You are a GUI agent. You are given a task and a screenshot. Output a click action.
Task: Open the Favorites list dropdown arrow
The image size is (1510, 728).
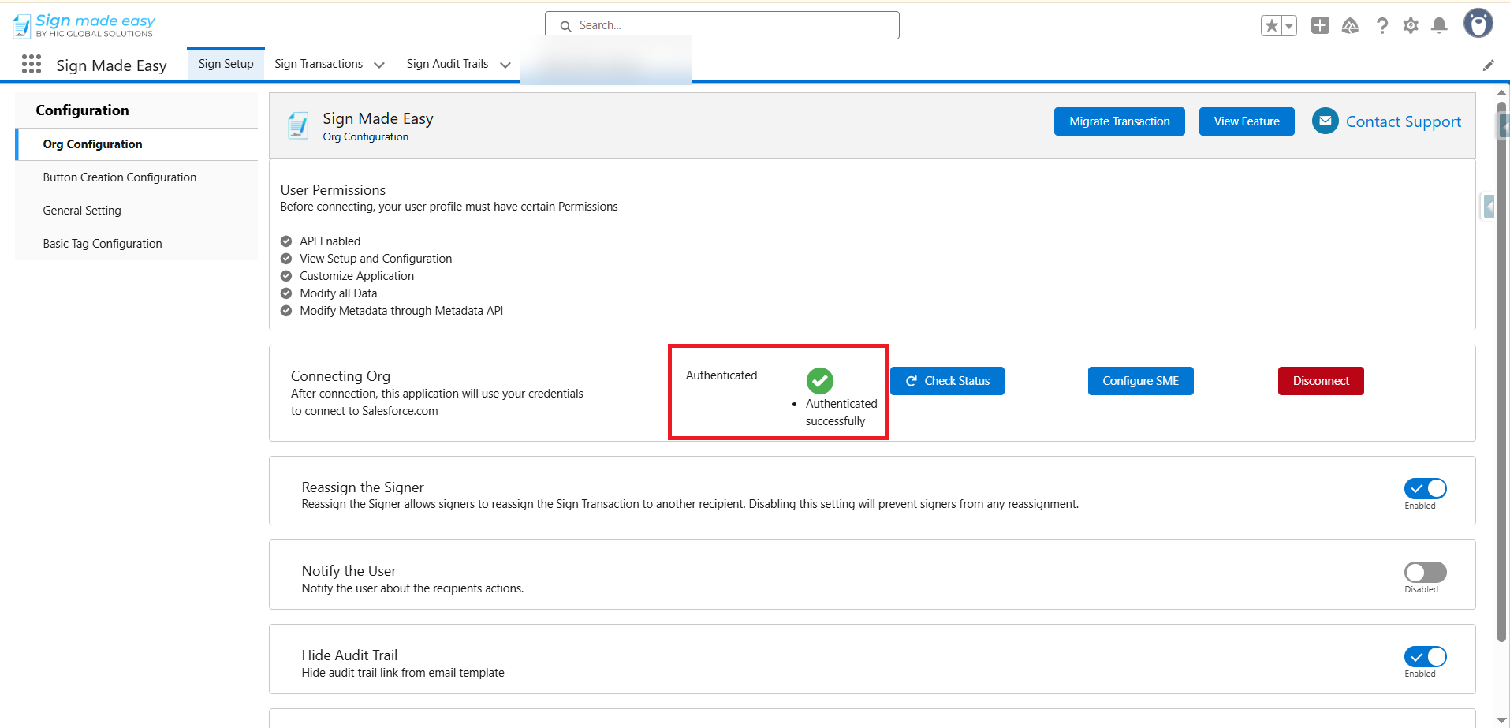coord(1289,26)
